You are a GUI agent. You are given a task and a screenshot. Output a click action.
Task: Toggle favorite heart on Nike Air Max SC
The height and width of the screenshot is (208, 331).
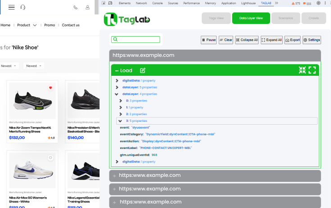click(50, 157)
